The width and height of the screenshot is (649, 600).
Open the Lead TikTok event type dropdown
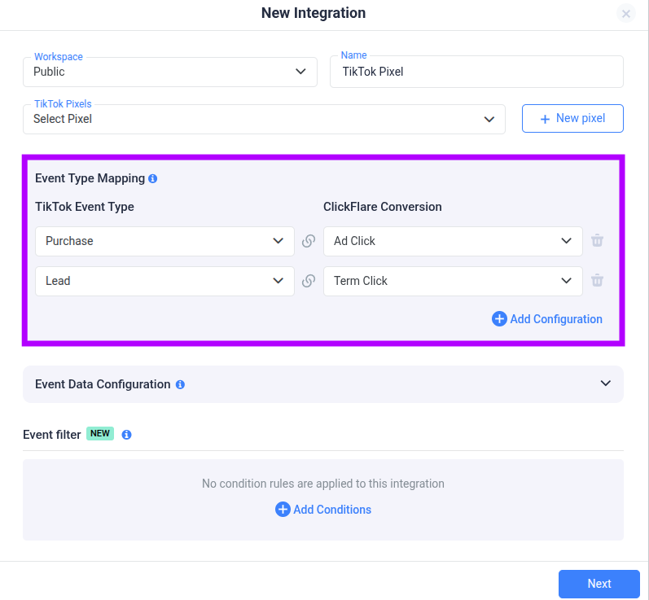coord(164,282)
